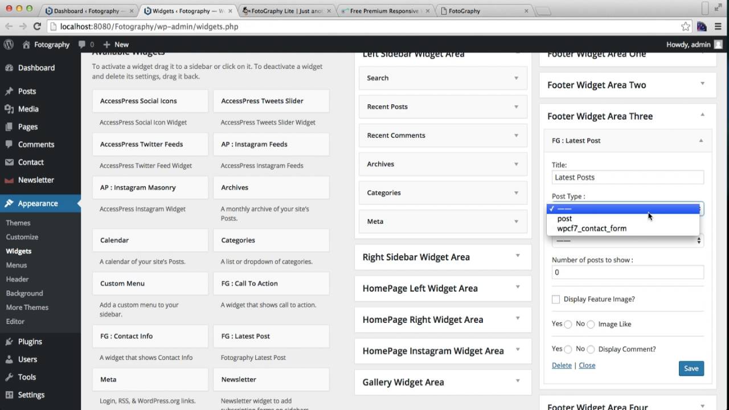Click the Newsletter icon in sidebar
Viewport: 729px width, 410px height.
9,180
